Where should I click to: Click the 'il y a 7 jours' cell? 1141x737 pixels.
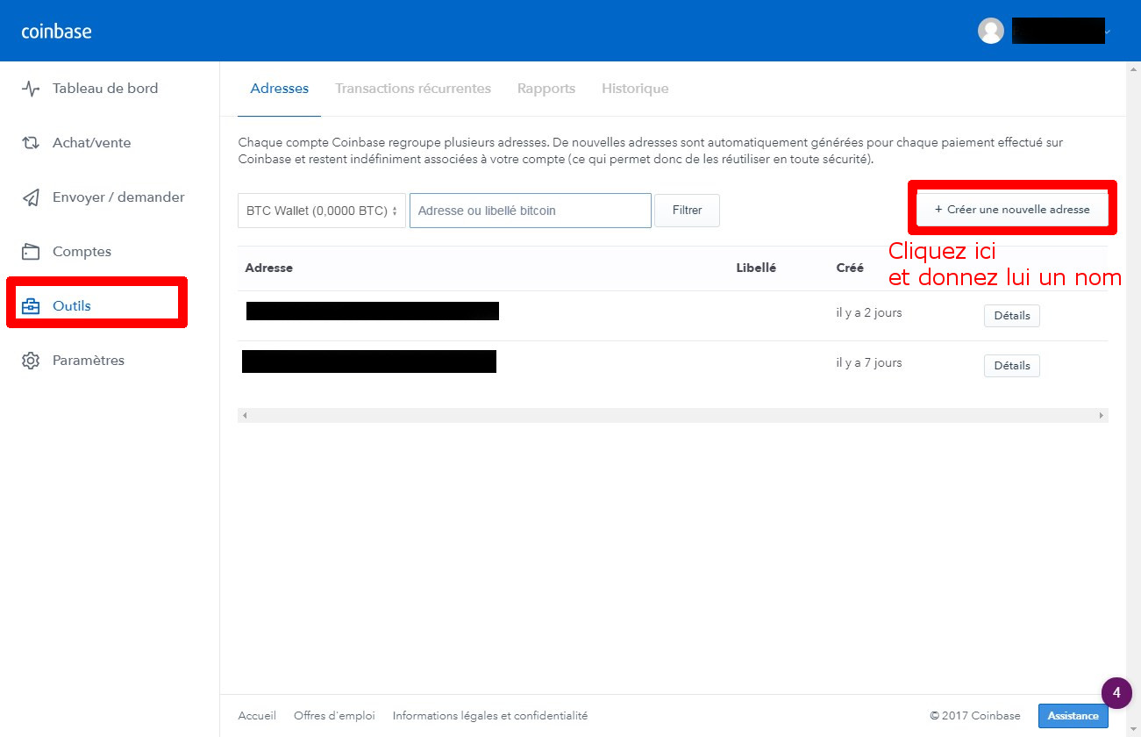[x=869, y=362]
